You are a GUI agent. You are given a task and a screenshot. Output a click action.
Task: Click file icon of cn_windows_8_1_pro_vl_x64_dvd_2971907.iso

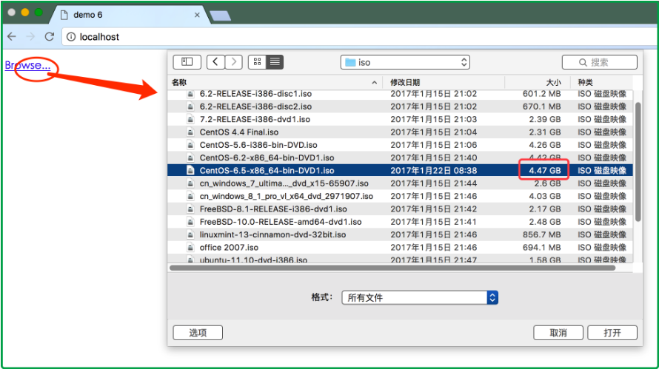(x=190, y=196)
